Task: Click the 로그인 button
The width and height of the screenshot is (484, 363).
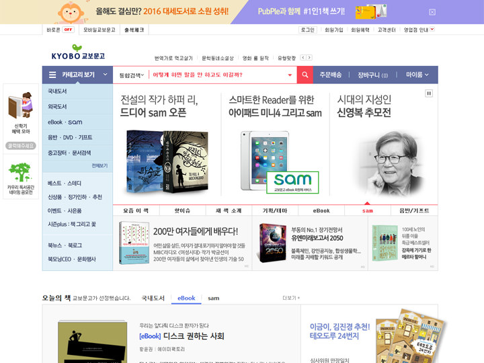Action: coord(307,30)
